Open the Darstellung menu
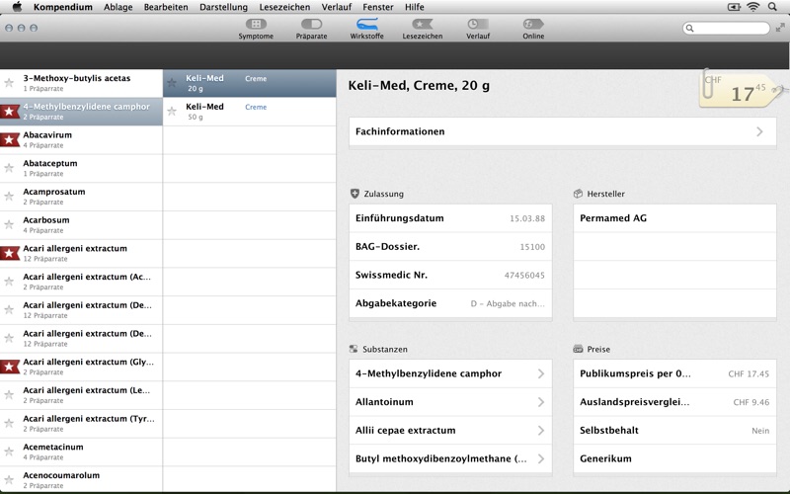The height and width of the screenshot is (494, 790). coord(224,7)
